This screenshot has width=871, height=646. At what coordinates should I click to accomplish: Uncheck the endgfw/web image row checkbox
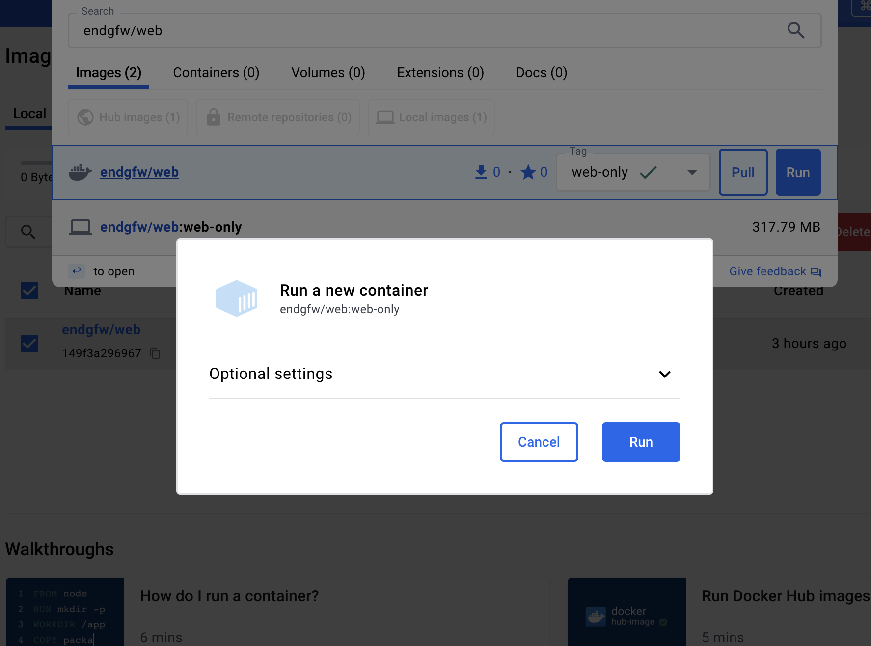tap(29, 344)
